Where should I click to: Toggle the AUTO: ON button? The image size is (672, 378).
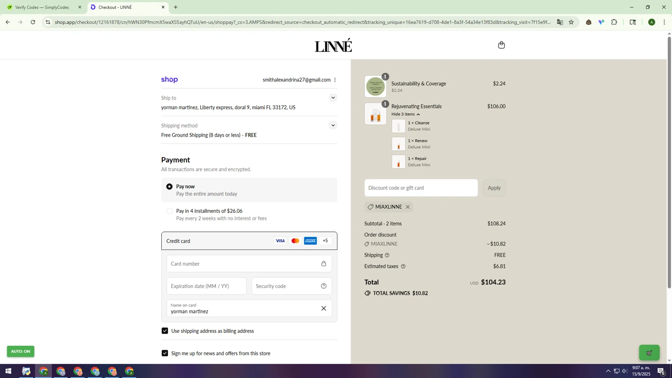(x=21, y=352)
